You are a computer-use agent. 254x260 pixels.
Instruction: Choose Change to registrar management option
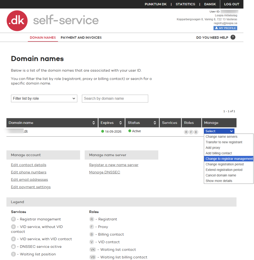pyautogui.click(x=229, y=159)
